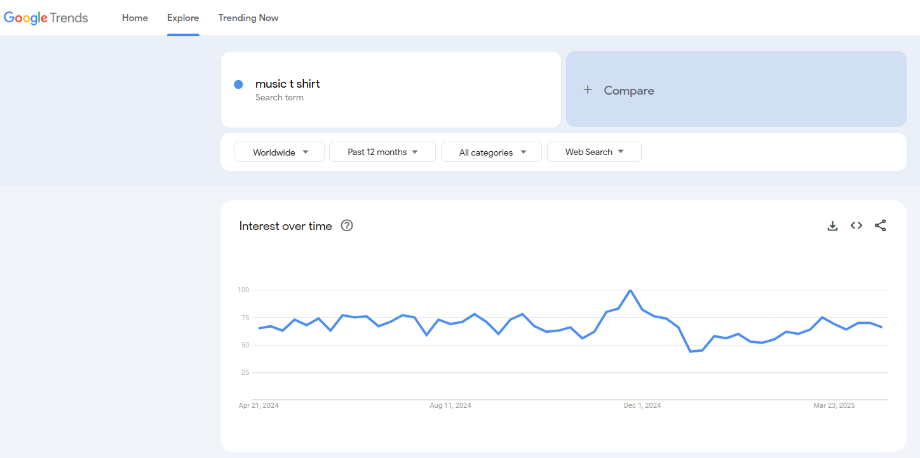Open the embed code icon

(856, 226)
